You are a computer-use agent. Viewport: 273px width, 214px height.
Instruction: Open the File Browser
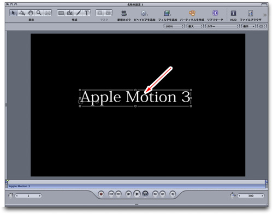(x=251, y=13)
